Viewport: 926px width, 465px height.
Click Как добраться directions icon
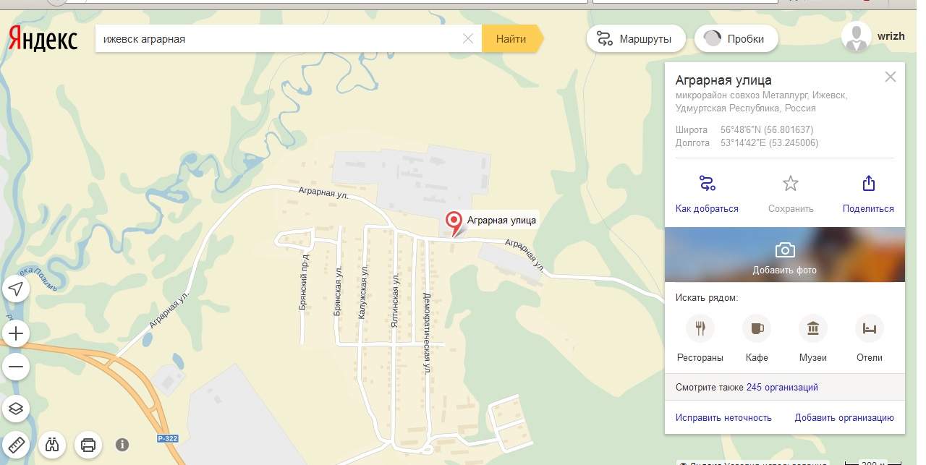click(707, 184)
